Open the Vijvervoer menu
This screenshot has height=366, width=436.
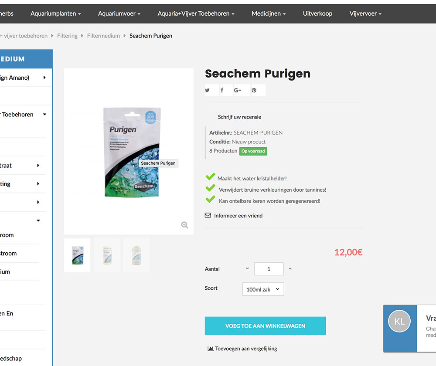click(x=365, y=14)
